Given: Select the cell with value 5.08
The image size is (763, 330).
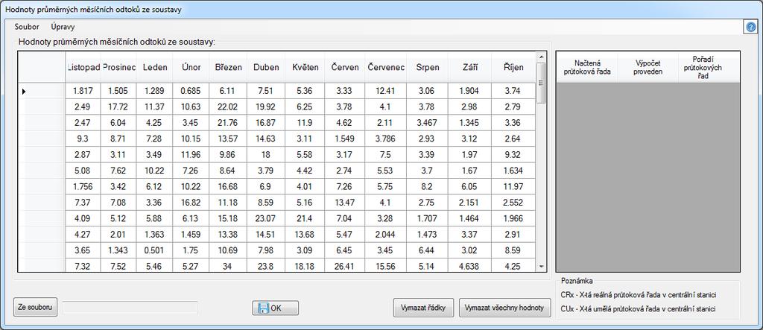Looking at the screenshot, I should (83, 171).
